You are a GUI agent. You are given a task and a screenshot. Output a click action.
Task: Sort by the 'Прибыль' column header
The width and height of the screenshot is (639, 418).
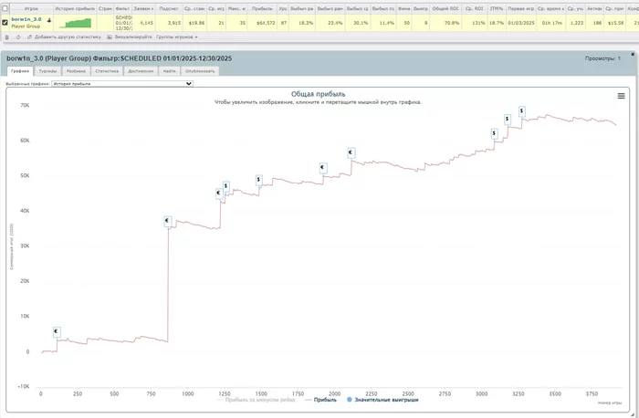coord(262,8)
